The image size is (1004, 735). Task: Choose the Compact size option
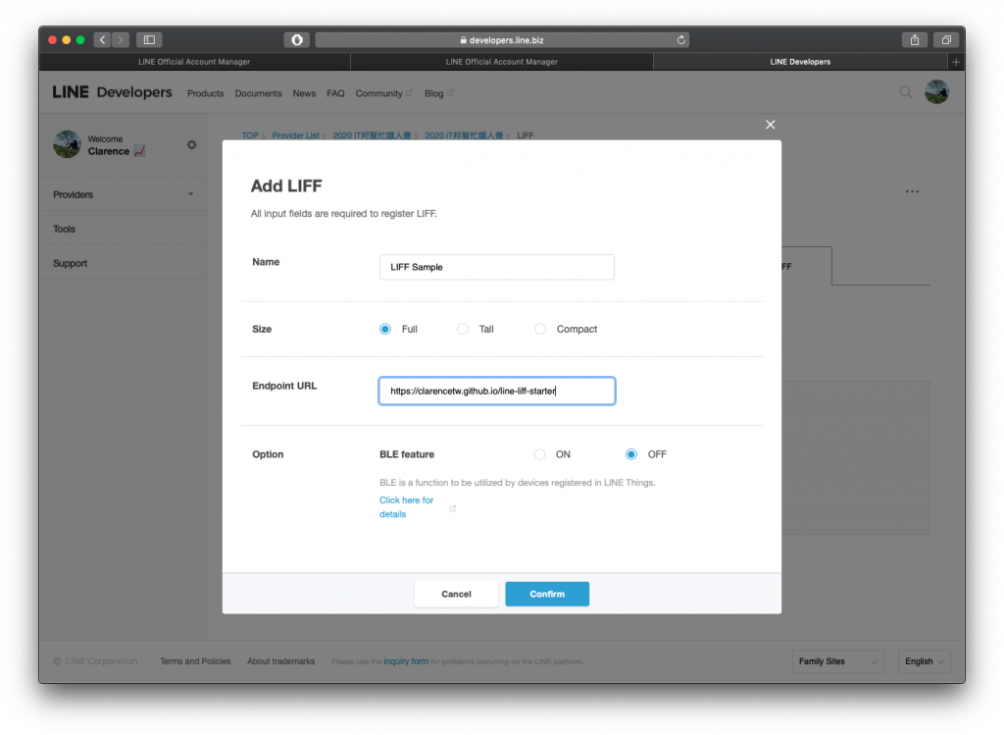click(540, 329)
